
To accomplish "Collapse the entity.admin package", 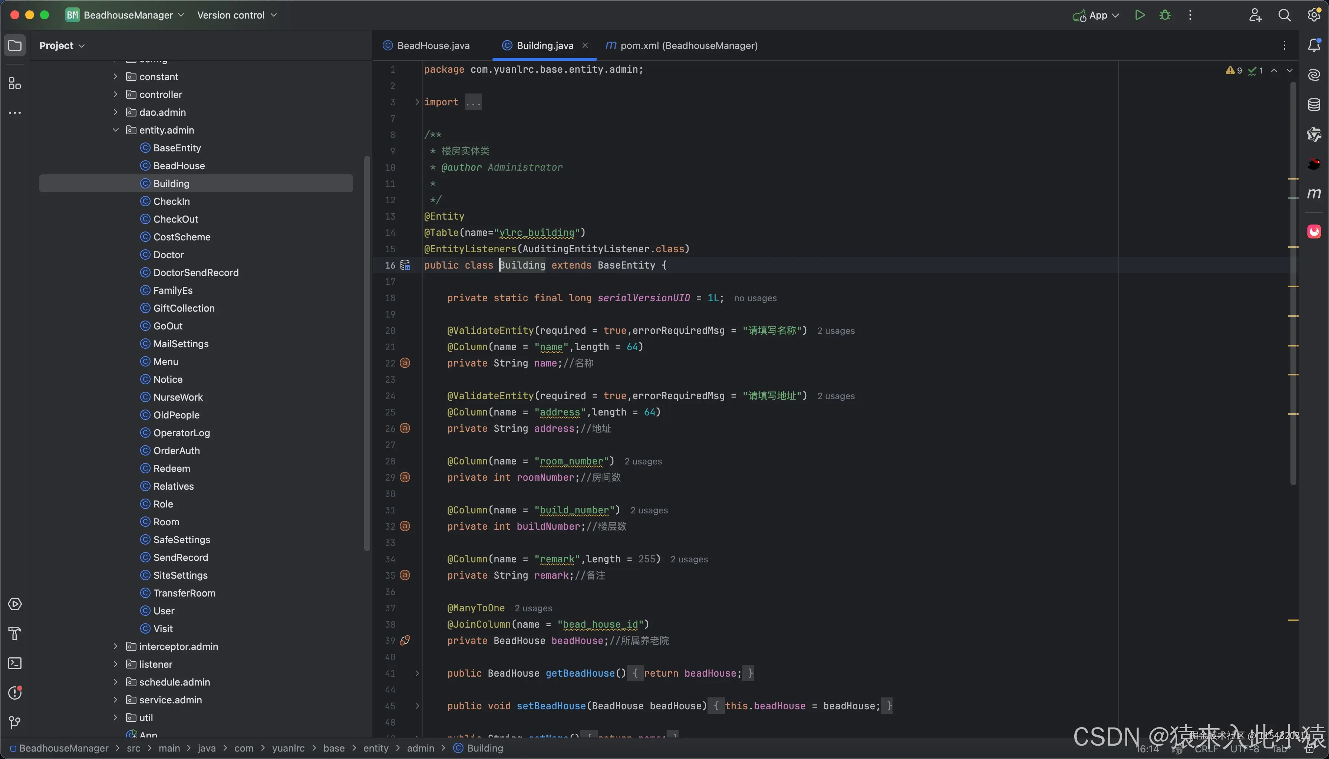I will click(x=116, y=130).
